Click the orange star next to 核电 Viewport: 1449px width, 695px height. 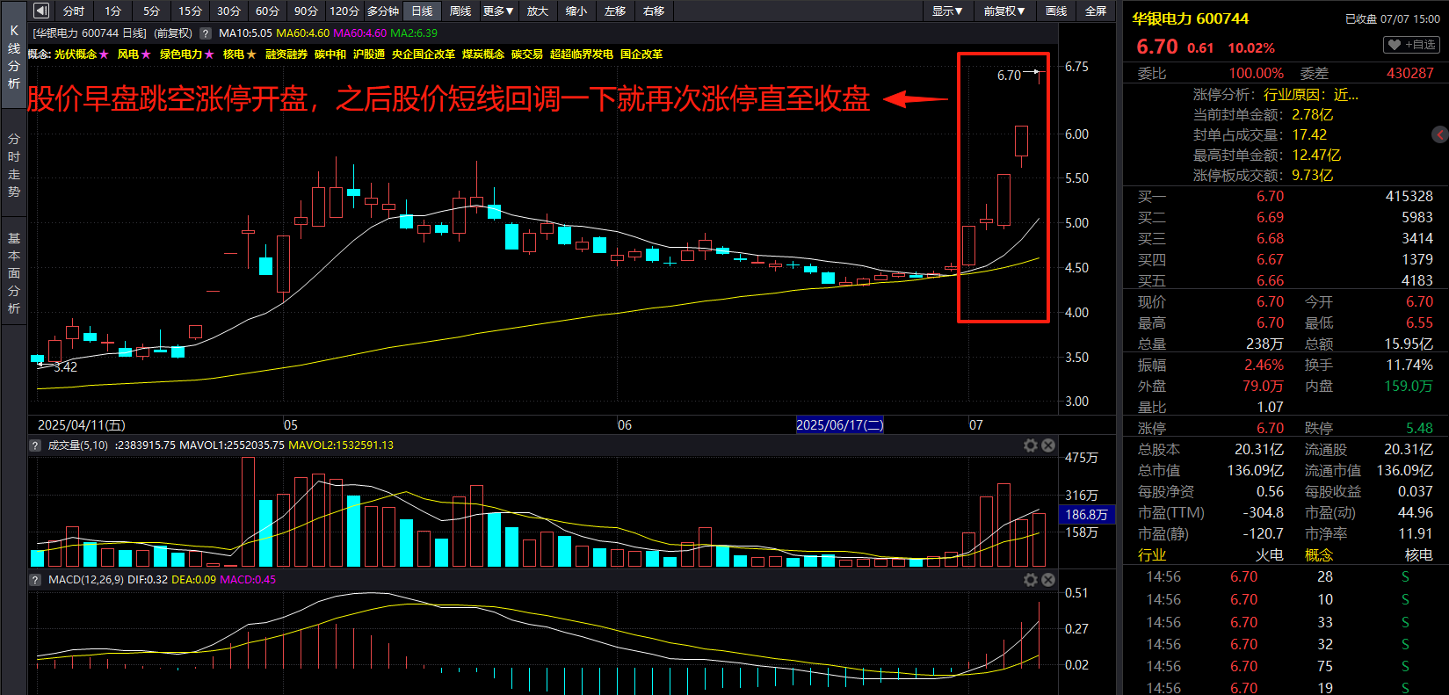click(x=251, y=54)
